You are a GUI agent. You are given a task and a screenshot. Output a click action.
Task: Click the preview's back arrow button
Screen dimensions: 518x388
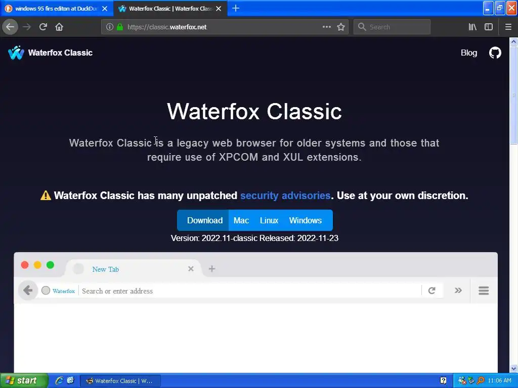tap(28, 290)
